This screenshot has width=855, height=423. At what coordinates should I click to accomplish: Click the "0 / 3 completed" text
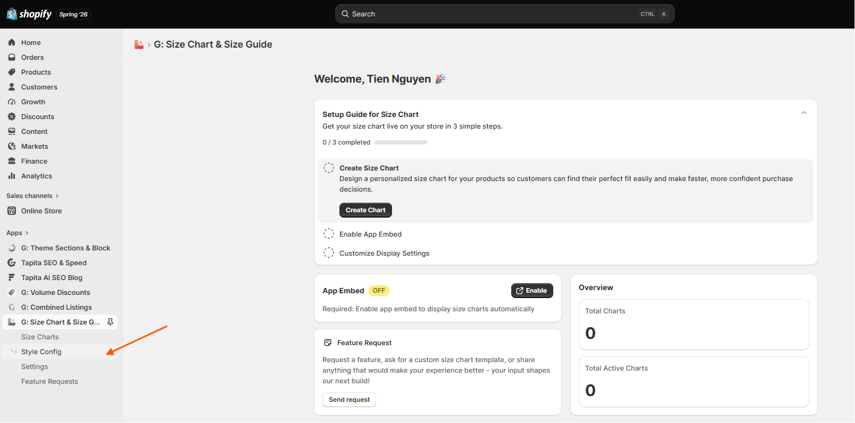[346, 142]
